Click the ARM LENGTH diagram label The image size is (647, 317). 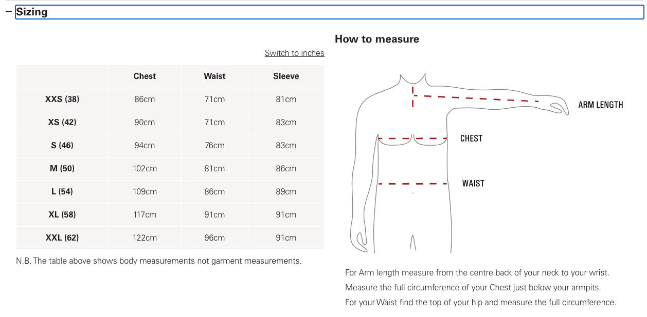coord(600,105)
